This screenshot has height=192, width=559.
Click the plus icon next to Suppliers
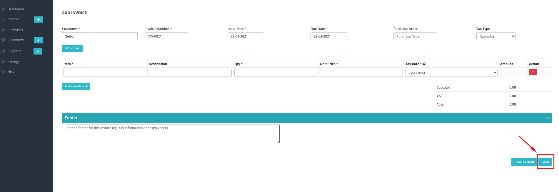click(38, 51)
